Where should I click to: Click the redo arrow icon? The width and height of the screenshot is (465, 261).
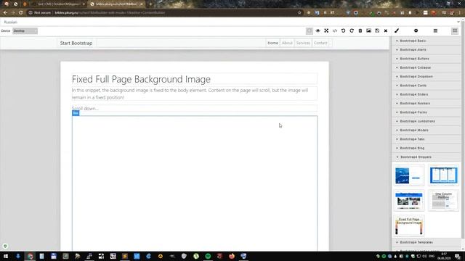click(352, 30)
